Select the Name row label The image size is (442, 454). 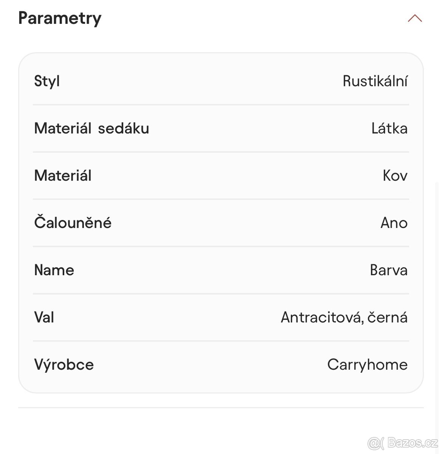coord(54,270)
